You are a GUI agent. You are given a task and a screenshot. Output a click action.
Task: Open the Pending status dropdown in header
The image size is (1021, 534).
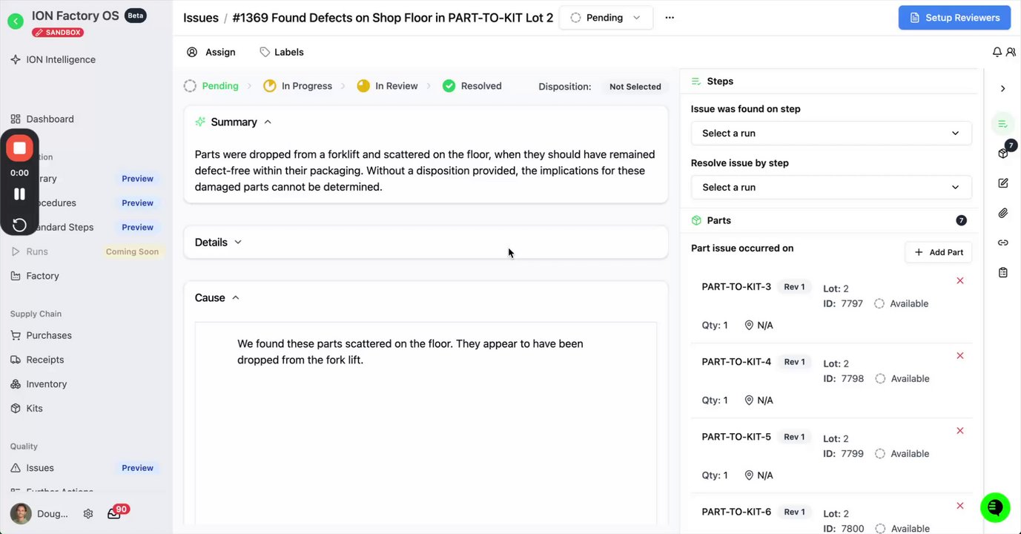(x=606, y=18)
